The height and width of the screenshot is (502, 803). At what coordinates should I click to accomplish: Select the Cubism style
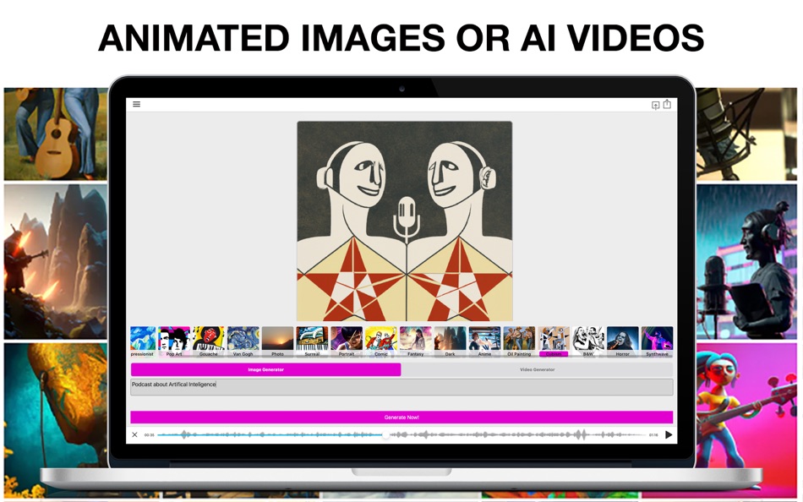coord(554,341)
